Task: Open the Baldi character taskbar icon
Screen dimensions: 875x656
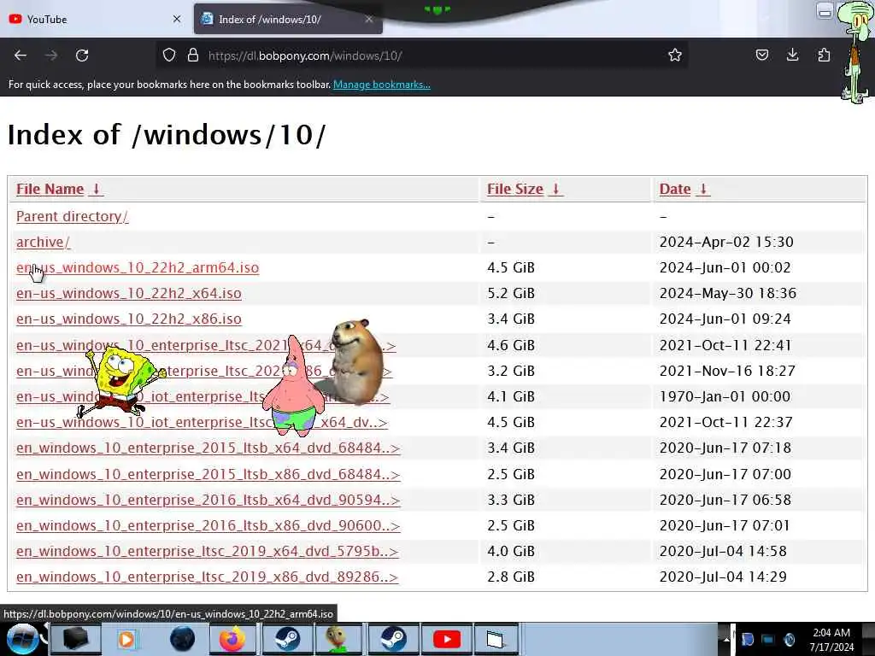Action: (338, 639)
